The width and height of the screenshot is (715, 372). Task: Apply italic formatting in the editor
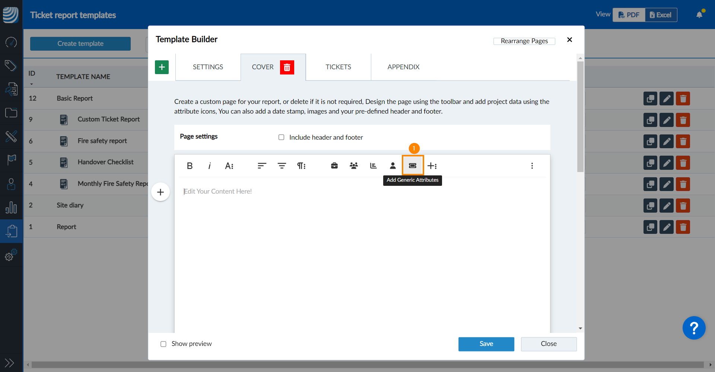tap(210, 166)
